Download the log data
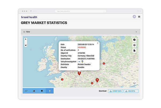Image resolution: width=161 pixels, height=108 pixels. (x=131, y=91)
